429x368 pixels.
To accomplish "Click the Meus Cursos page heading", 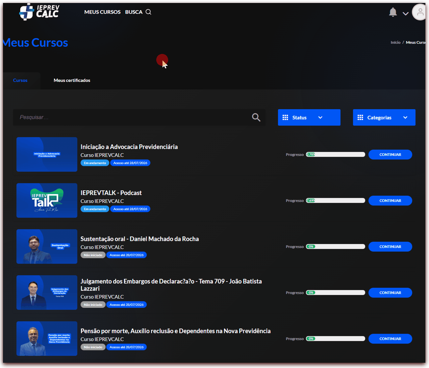I will coord(35,43).
